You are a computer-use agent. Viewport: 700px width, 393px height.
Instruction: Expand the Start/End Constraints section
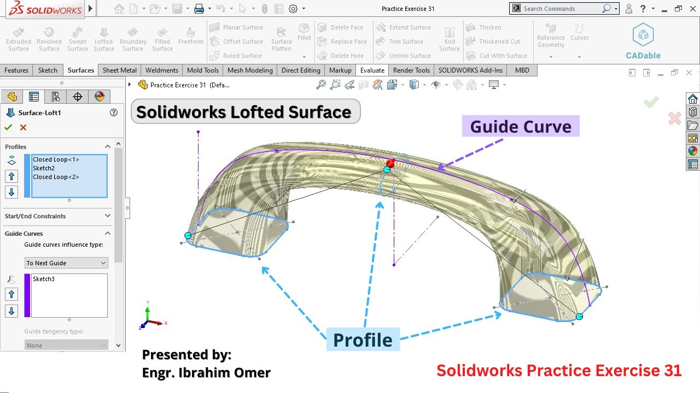[108, 216]
